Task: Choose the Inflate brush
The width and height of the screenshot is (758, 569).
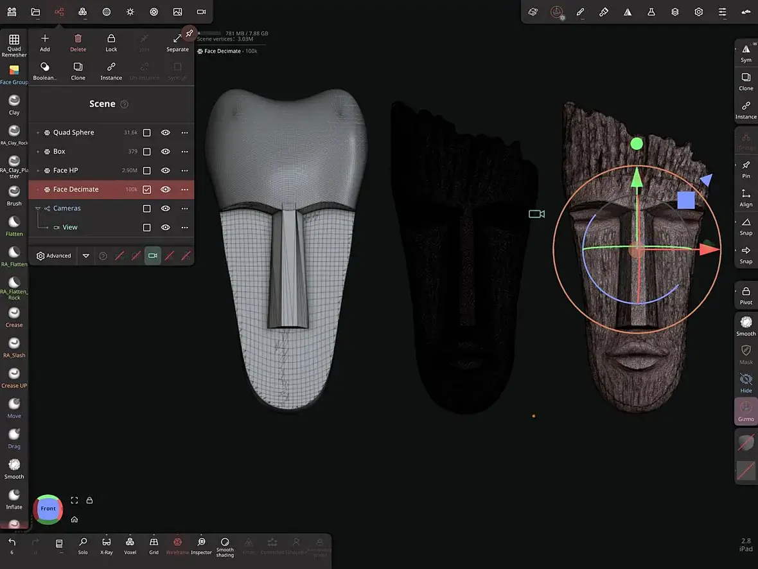Action: (14, 498)
